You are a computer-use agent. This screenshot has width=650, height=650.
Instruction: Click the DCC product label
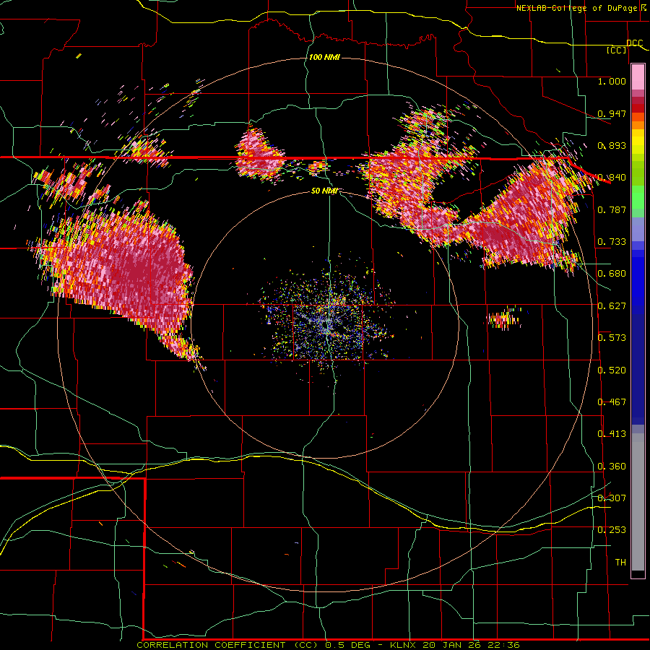point(635,43)
